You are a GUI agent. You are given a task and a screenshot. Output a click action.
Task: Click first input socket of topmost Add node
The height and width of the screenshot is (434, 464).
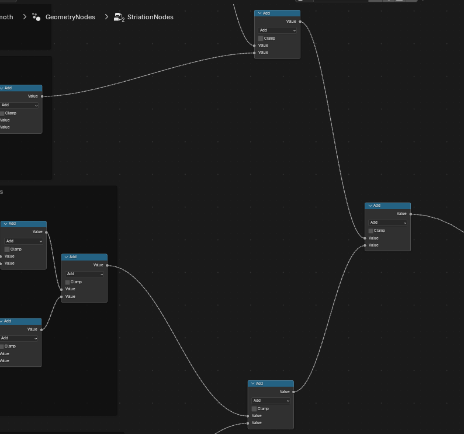point(254,46)
